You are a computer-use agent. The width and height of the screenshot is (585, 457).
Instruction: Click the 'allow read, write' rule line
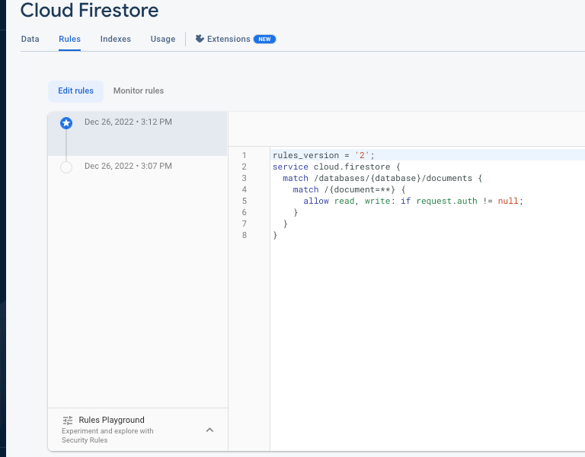click(x=414, y=201)
